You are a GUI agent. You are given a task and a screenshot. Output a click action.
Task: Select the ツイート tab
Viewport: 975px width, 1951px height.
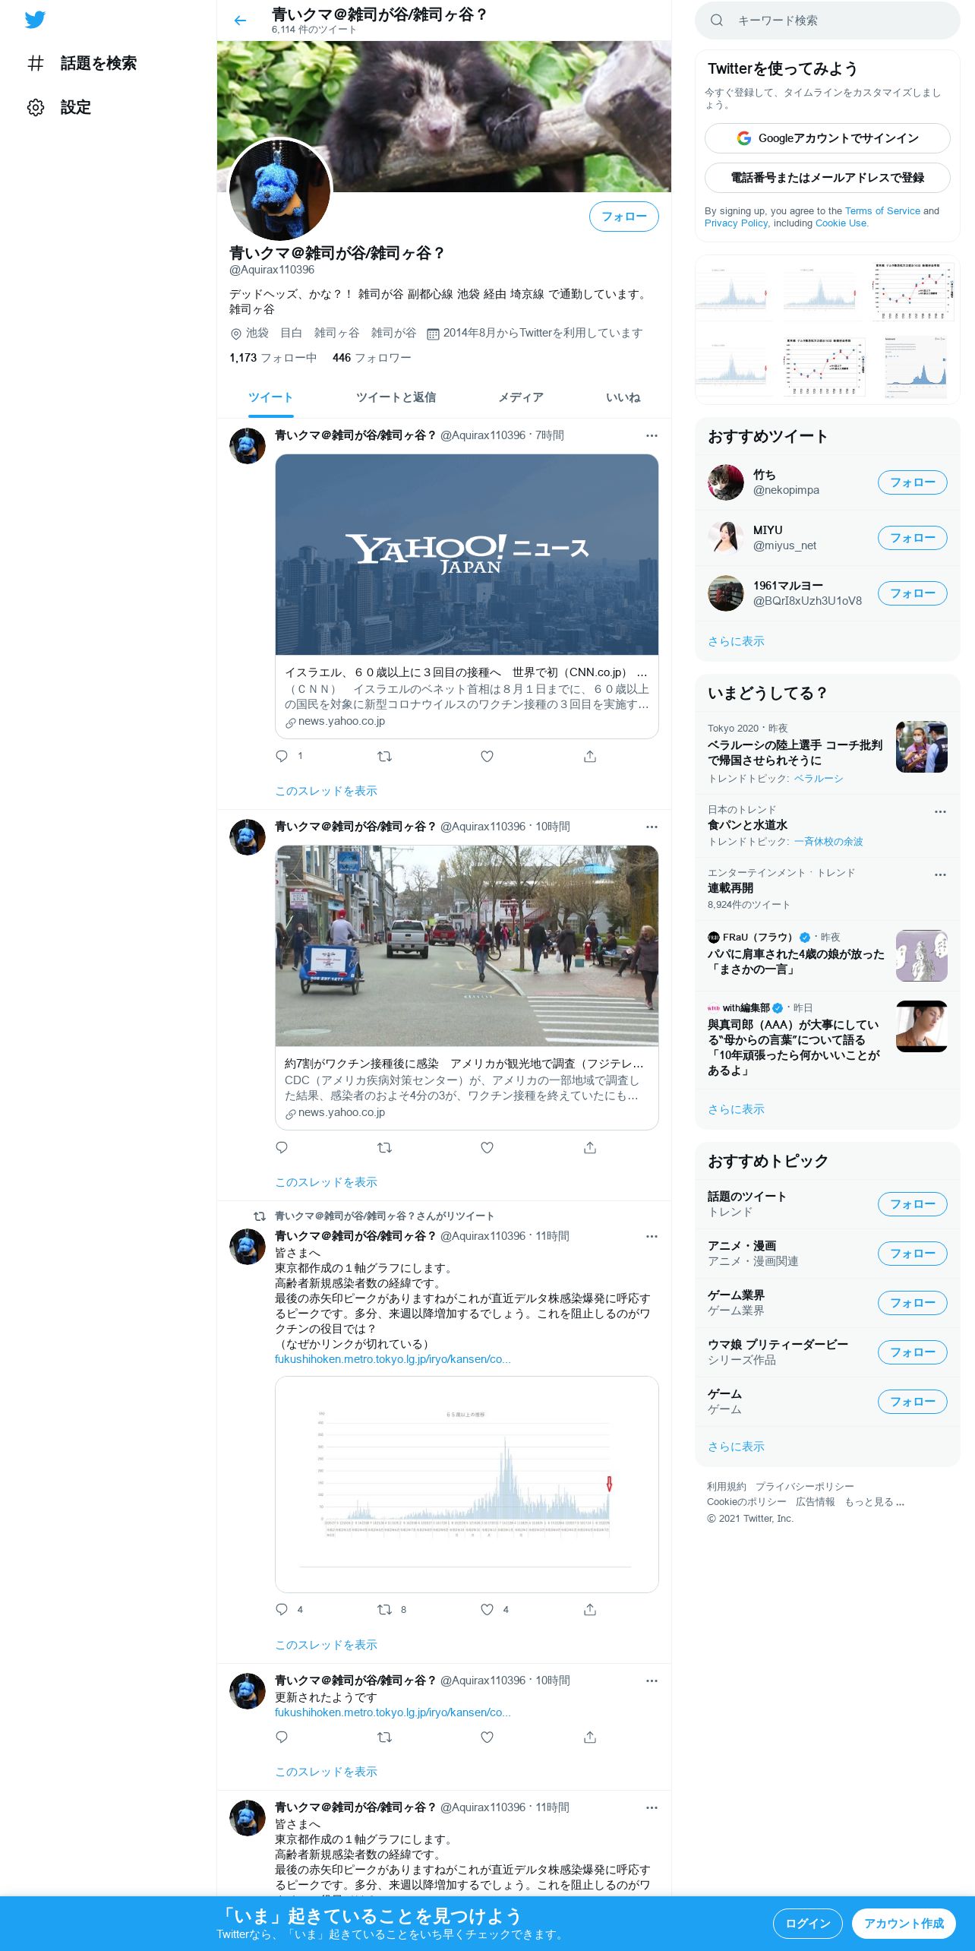(270, 397)
